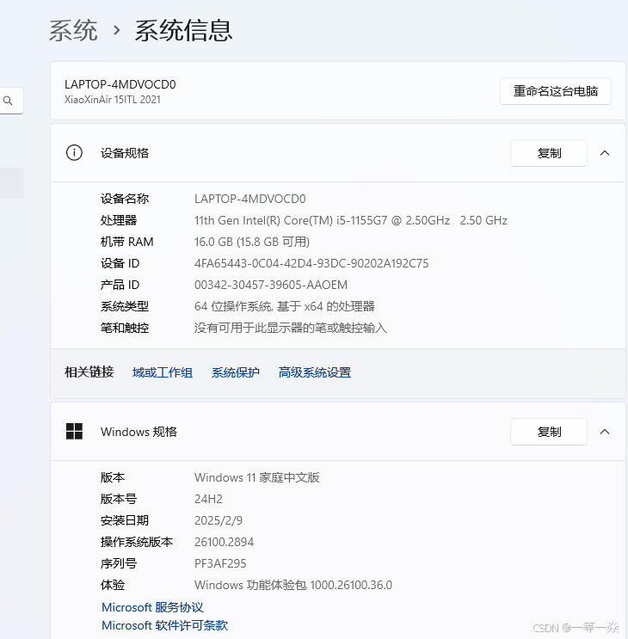The image size is (628, 639).
Task: Click the serial number value PF3AF295
Action: tap(220, 563)
